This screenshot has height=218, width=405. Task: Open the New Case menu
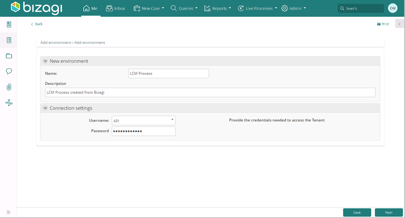click(149, 9)
